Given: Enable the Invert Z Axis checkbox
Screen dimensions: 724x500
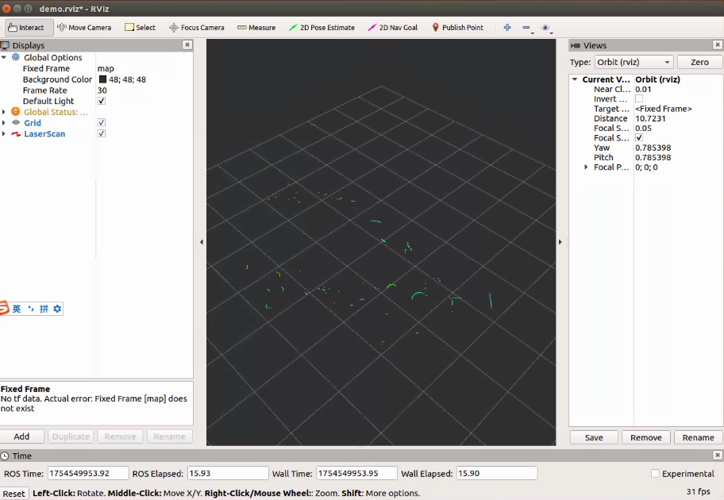Looking at the screenshot, I should [639, 98].
